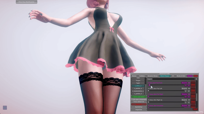Open the IK tab
The height and width of the screenshot is (114, 204).
tap(173, 76)
